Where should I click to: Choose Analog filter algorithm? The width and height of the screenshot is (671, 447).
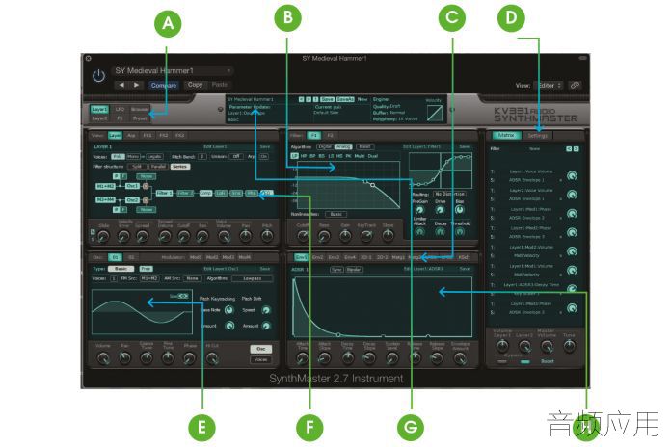pos(343,146)
